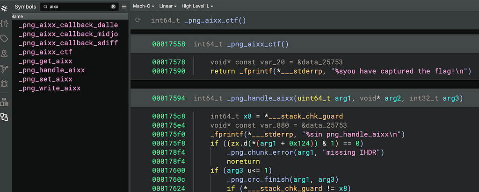Select symbol _png_aixx_ctf in list
Screen dimensions: 479x192
click(x=45, y=52)
